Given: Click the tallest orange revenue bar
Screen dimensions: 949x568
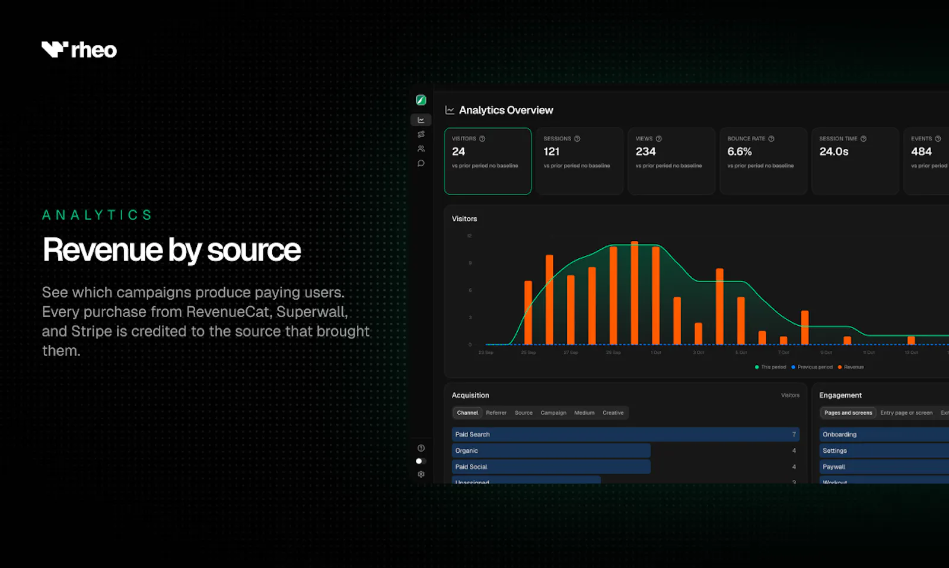Looking at the screenshot, I should [635, 293].
